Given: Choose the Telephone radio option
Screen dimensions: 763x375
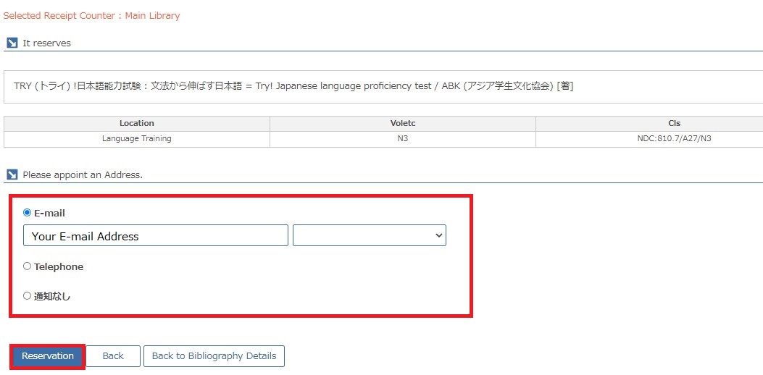Looking at the screenshot, I should [28, 266].
